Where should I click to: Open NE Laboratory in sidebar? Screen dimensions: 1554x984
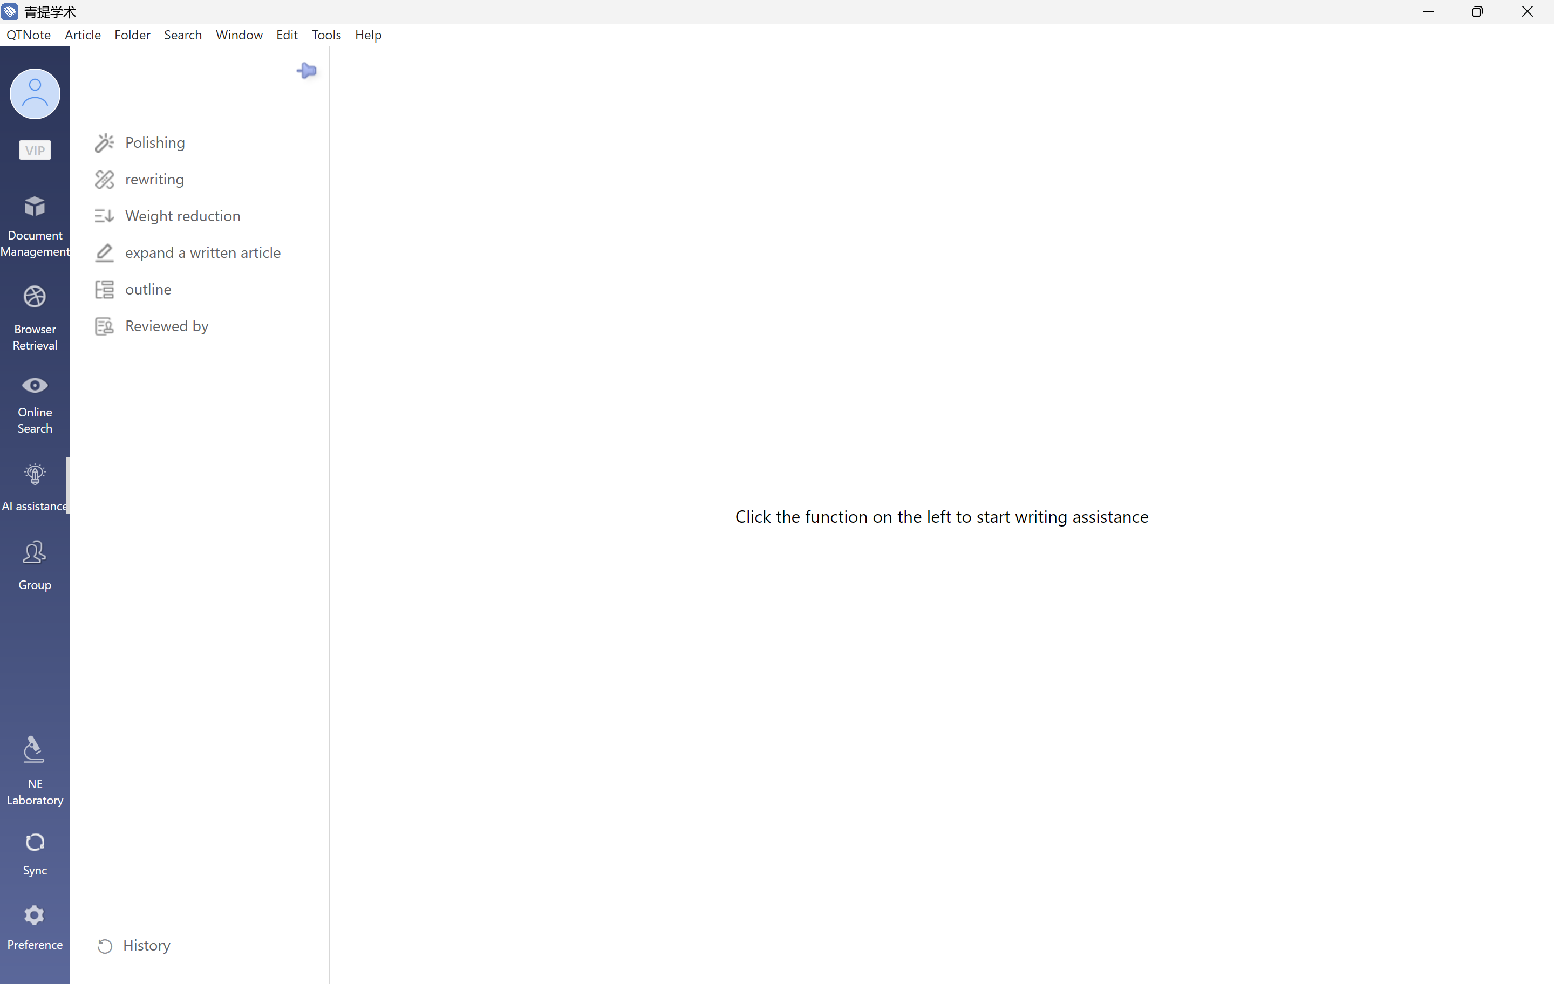tap(35, 770)
